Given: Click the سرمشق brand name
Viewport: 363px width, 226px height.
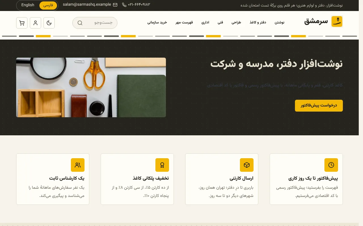Looking at the screenshot, I should [x=316, y=21].
